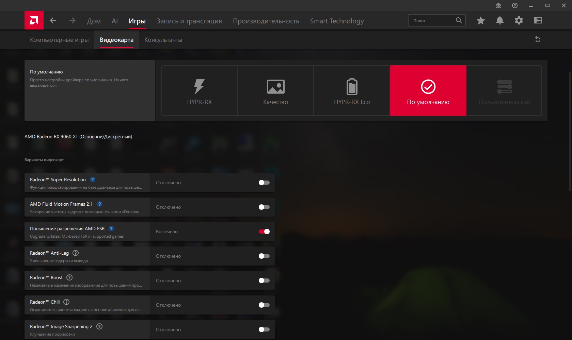The image size is (572, 340).
Task: Show help for AMD FSR upscaling
Action: click(111, 228)
